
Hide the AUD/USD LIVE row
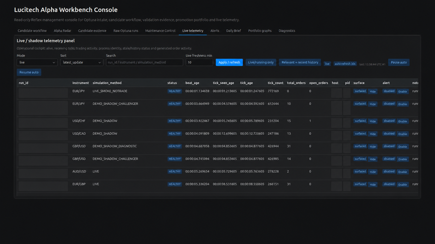(x=373, y=172)
